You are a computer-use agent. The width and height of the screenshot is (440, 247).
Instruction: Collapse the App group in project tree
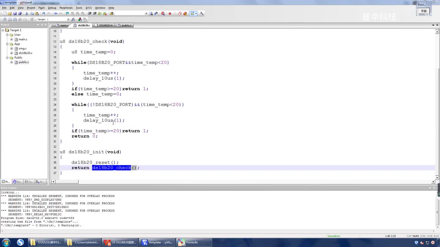click(7, 44)
